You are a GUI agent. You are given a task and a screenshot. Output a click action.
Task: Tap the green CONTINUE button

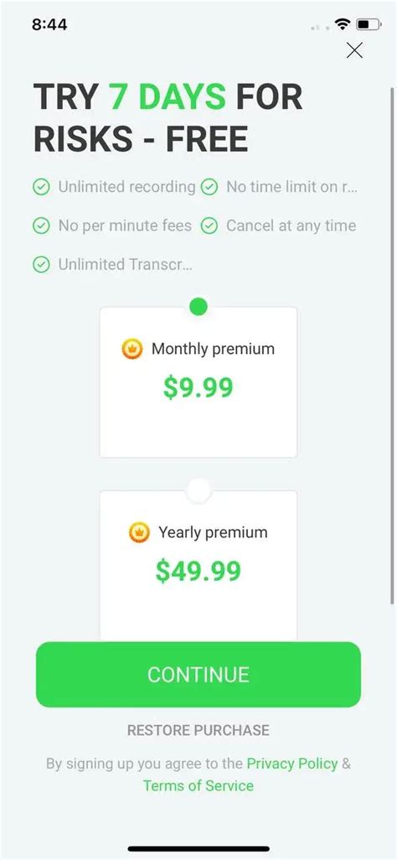point(198,675)
